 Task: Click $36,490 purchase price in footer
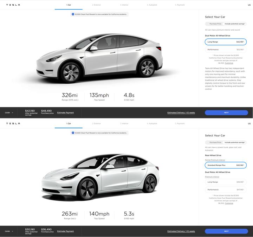[46, 229]
